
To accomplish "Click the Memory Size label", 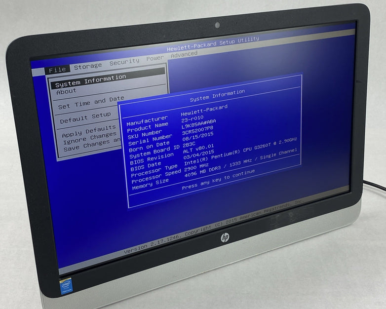I will coord(151,185).
